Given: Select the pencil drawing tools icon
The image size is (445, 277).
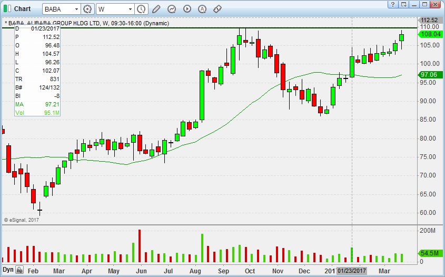Looking at the screenshot, I should [156, 9].
